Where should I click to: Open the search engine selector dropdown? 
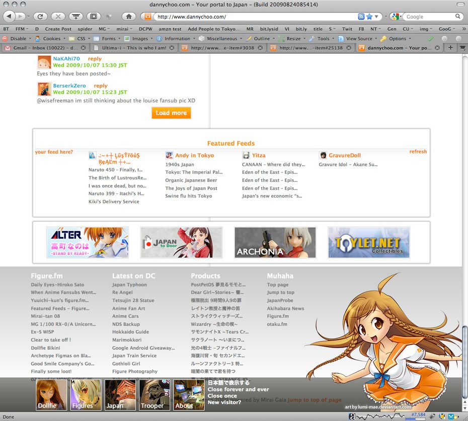[x=396, y=17]
